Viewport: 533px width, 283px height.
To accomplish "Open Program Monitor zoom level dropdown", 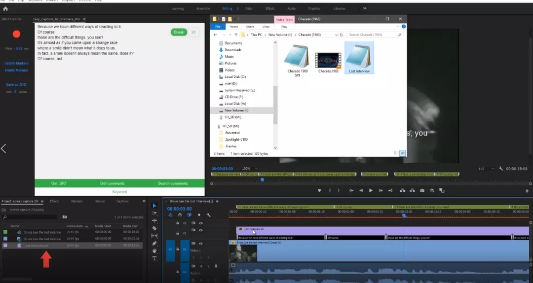I will 250,169.
